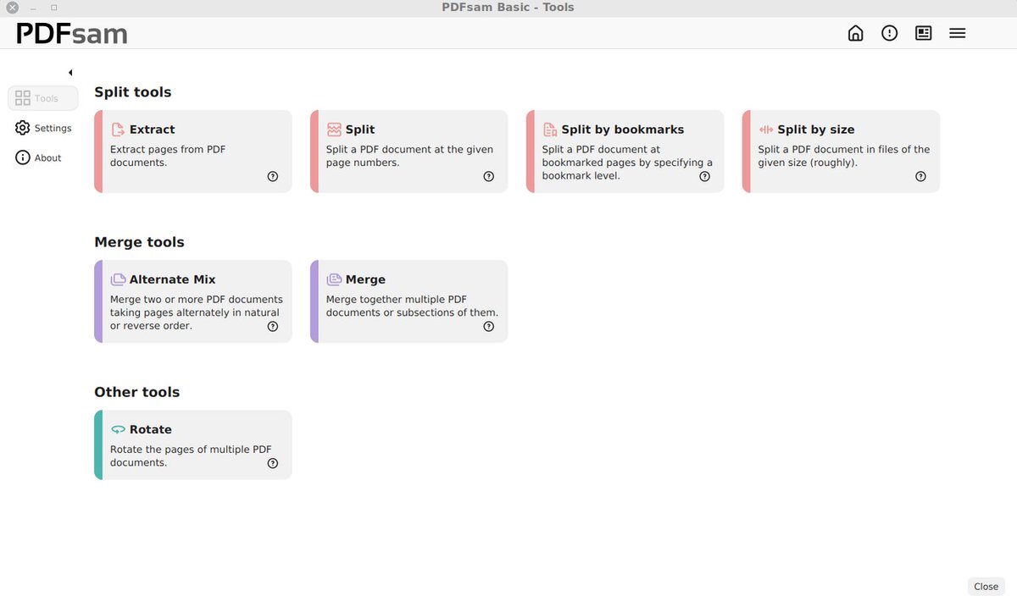Click the 'Other tools' heading
The width and height of the screenshot is (1017, 607).
tap(137, 392)
